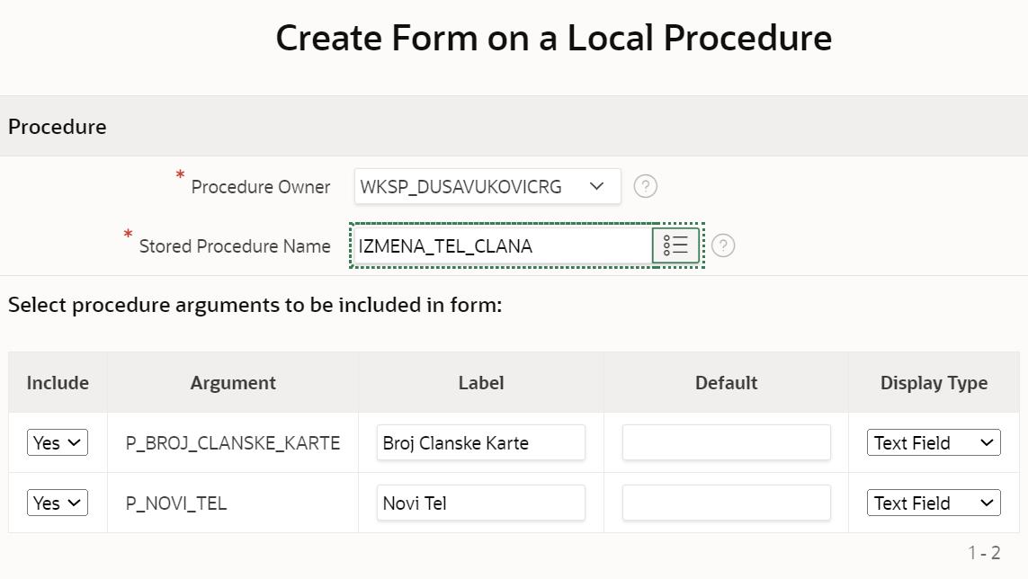Expand Display Type for P_BROJ_CLANSKE_KARTE row
Viewport: 1028px width, 579px height.
coord(933,442)
